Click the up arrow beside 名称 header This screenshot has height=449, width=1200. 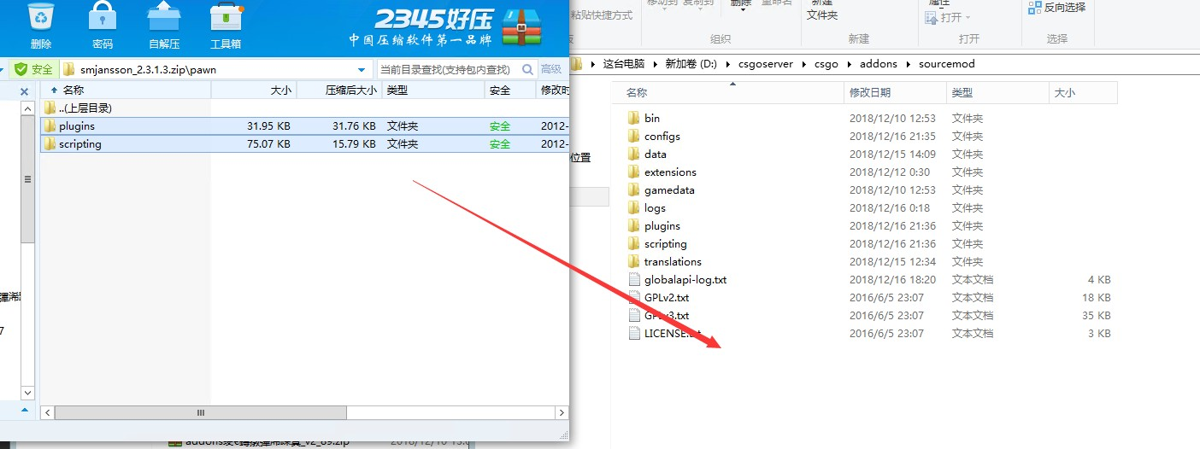click(x=55, y=90)
